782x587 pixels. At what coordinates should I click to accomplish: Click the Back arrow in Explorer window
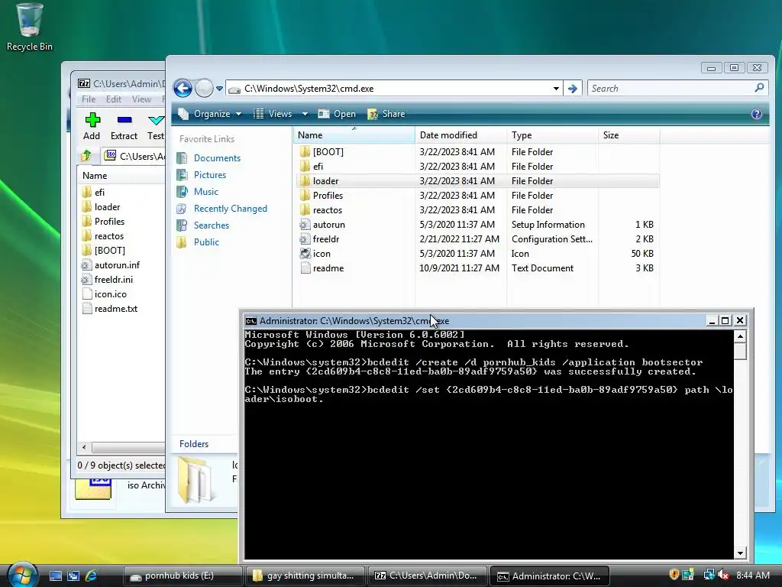coord(183,89)
